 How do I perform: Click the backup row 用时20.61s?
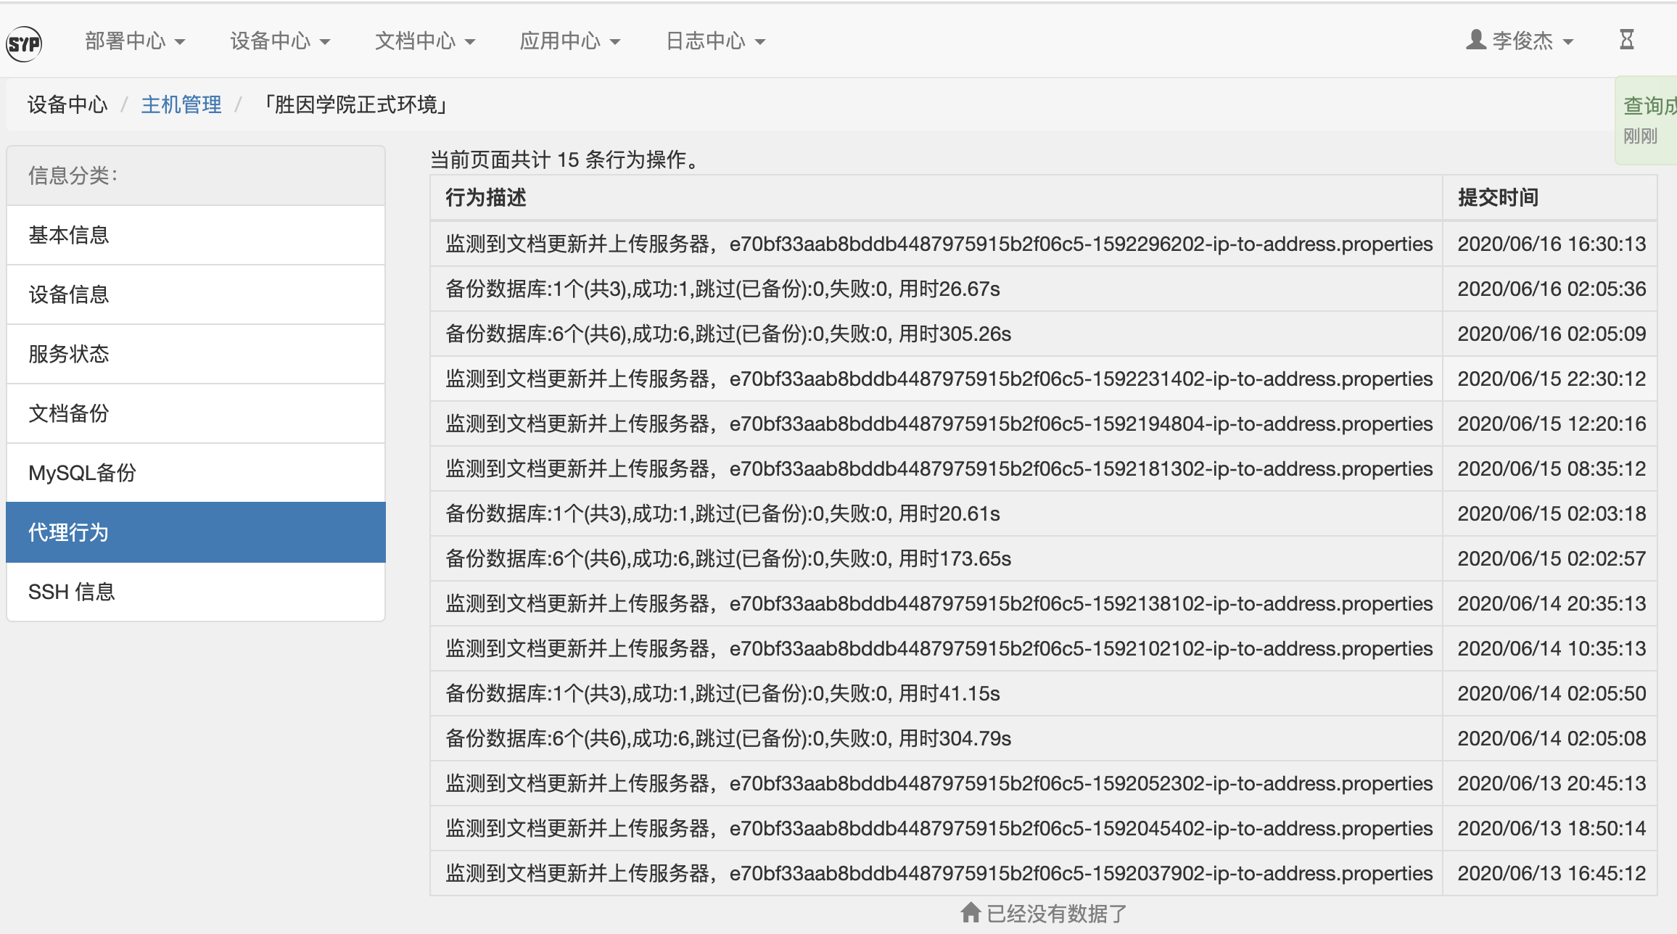click(x=1044, y=514)
